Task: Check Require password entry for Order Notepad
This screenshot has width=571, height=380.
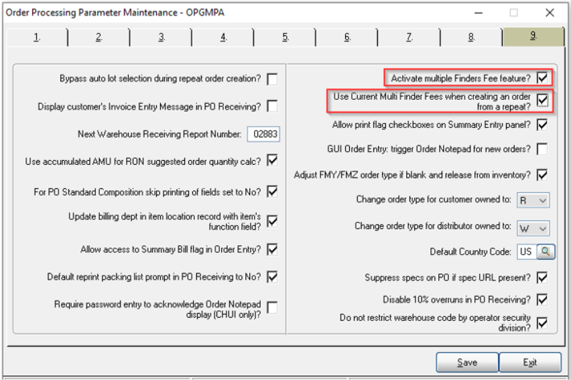Action: (x=272, y=308)
